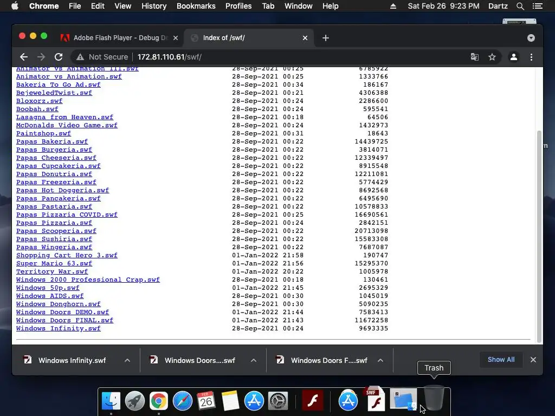
Task: Open the Apple menu
Action: (x=15, y=6)
